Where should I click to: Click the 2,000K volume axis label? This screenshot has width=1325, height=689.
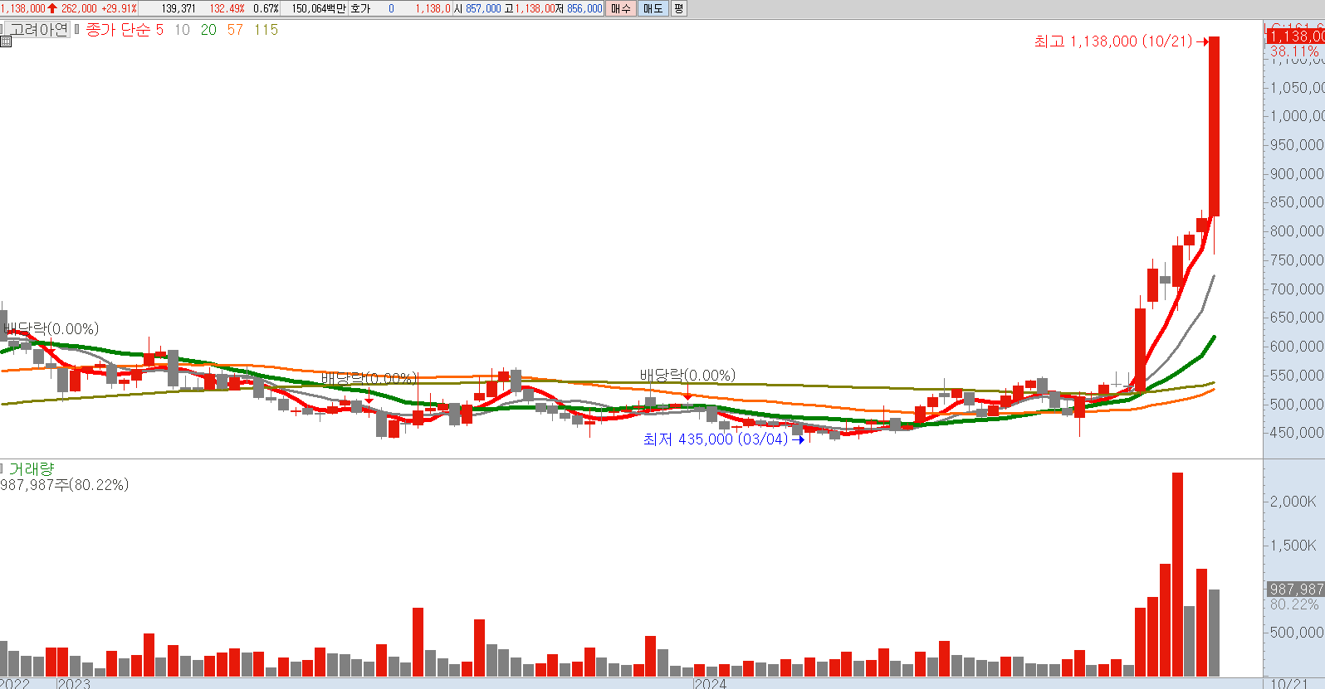point(1293,502)
